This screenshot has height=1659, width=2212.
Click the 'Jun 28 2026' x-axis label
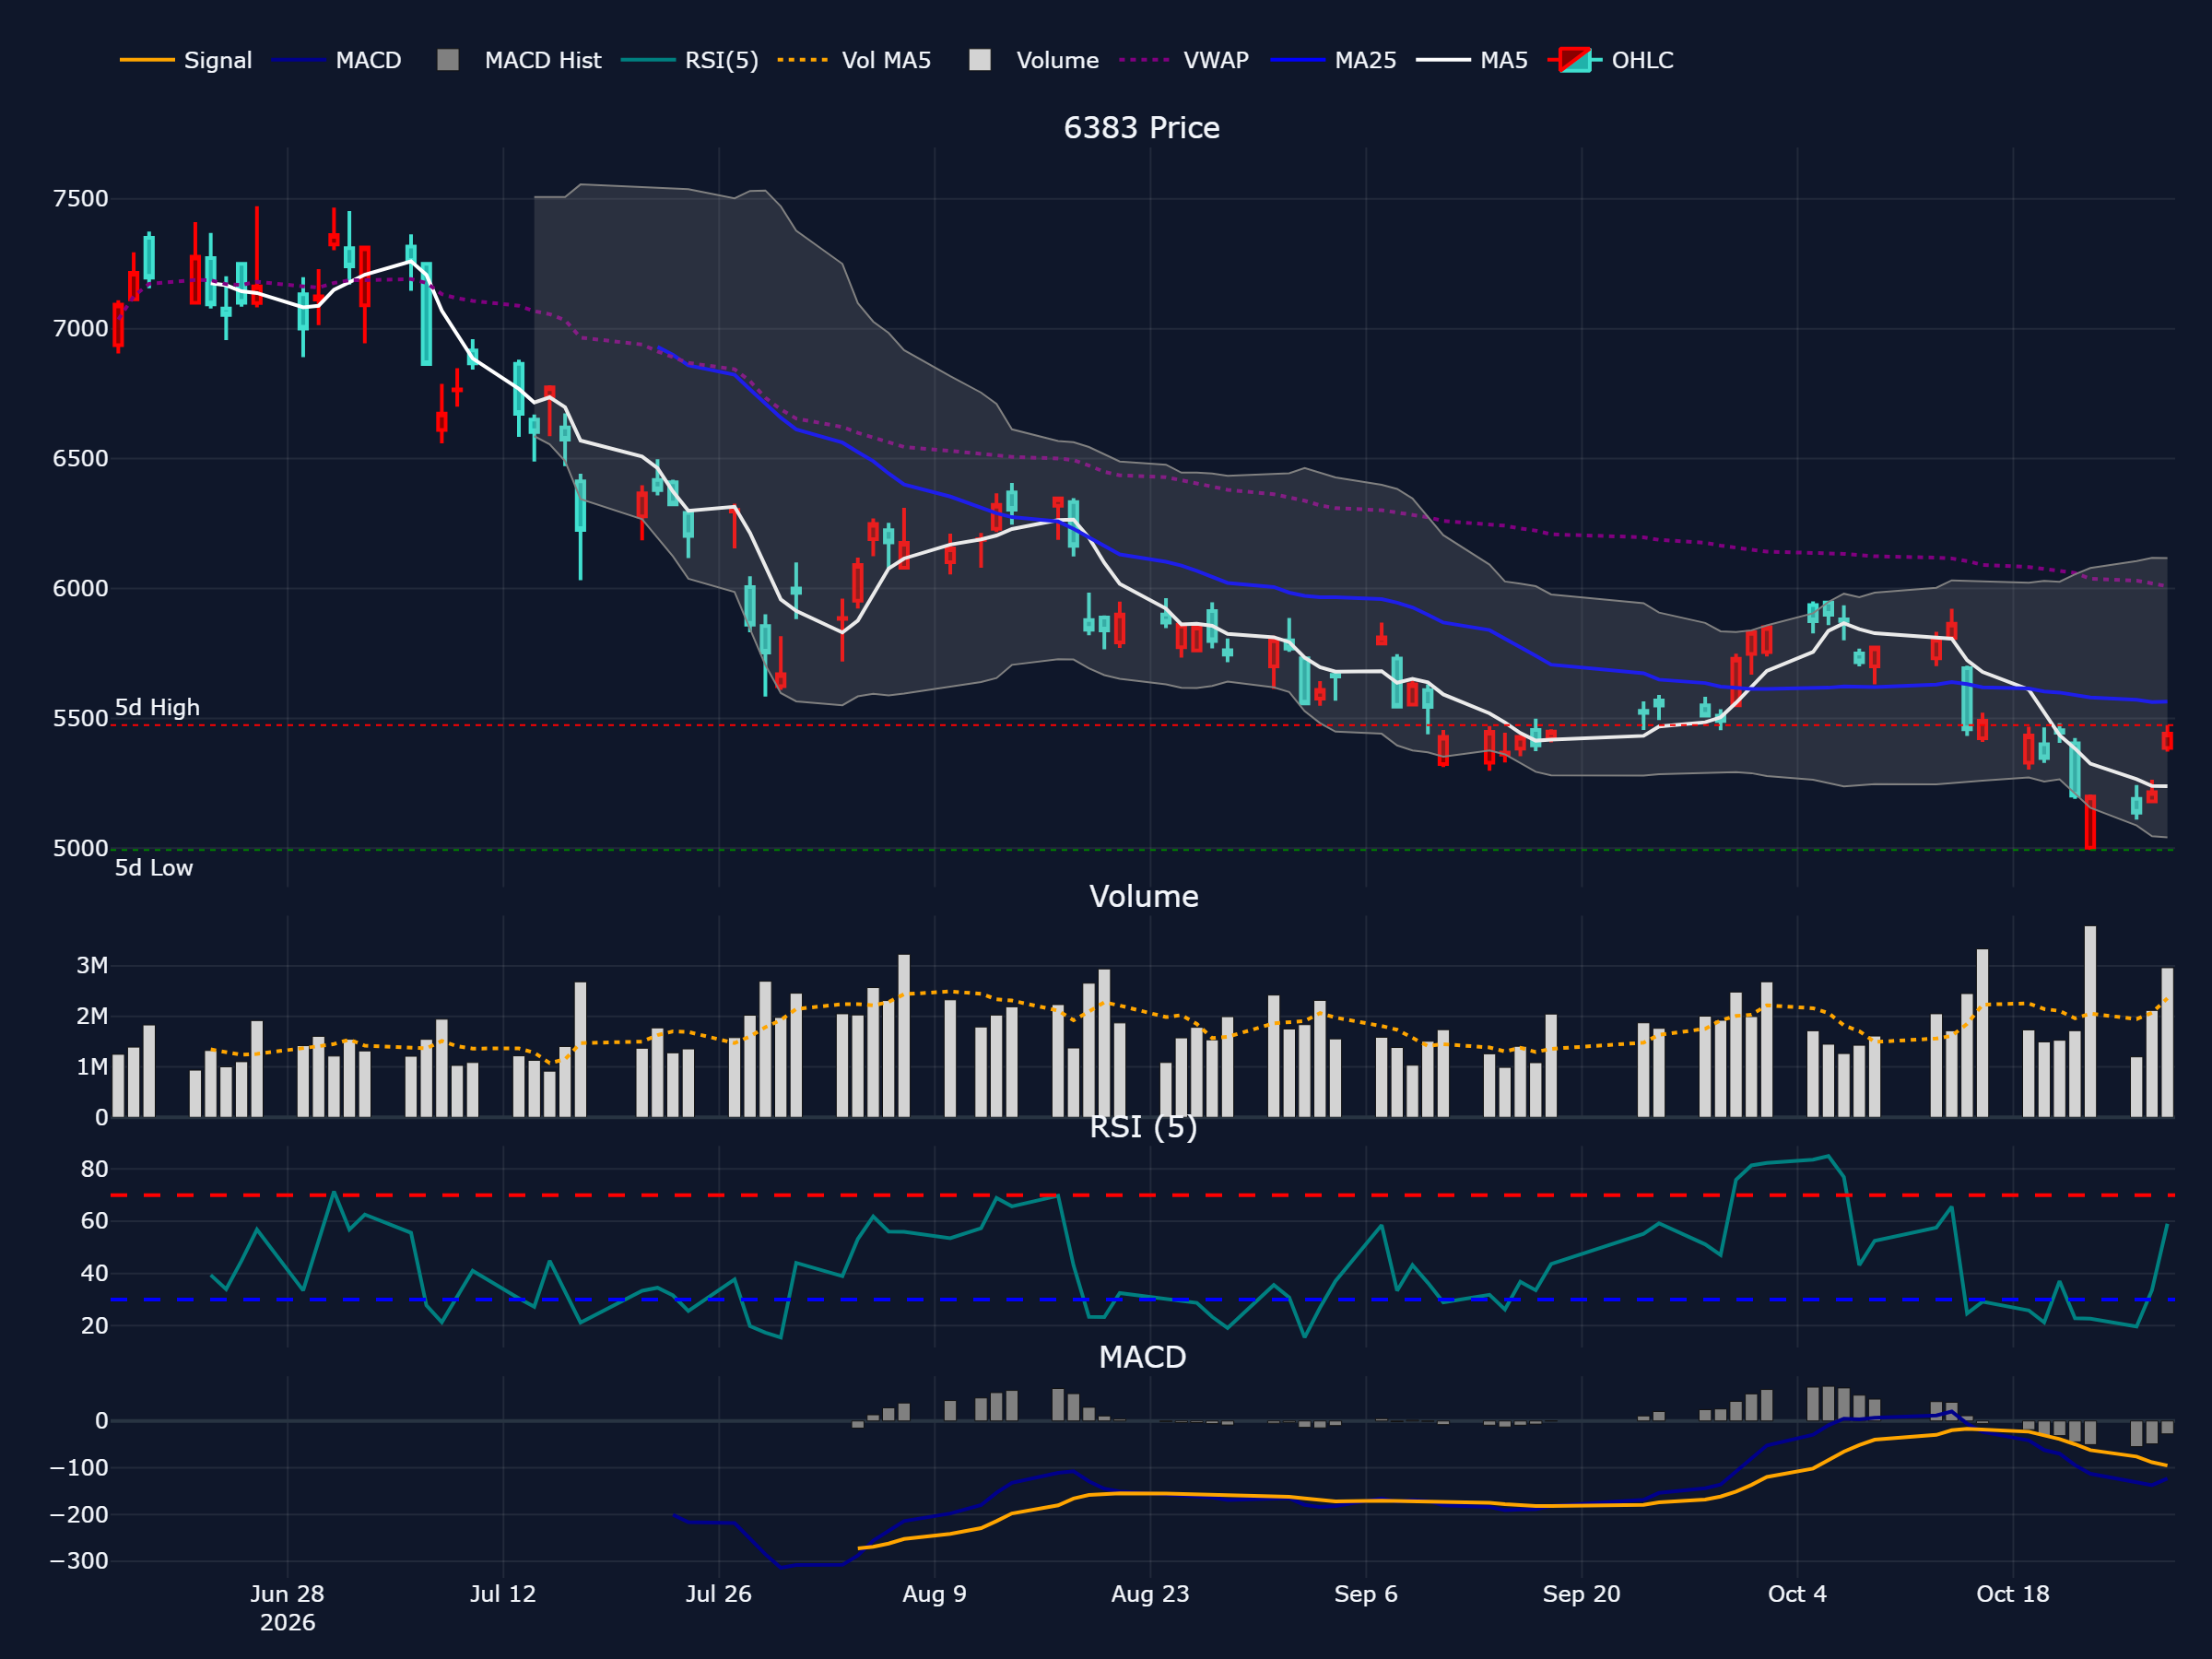287,1608
